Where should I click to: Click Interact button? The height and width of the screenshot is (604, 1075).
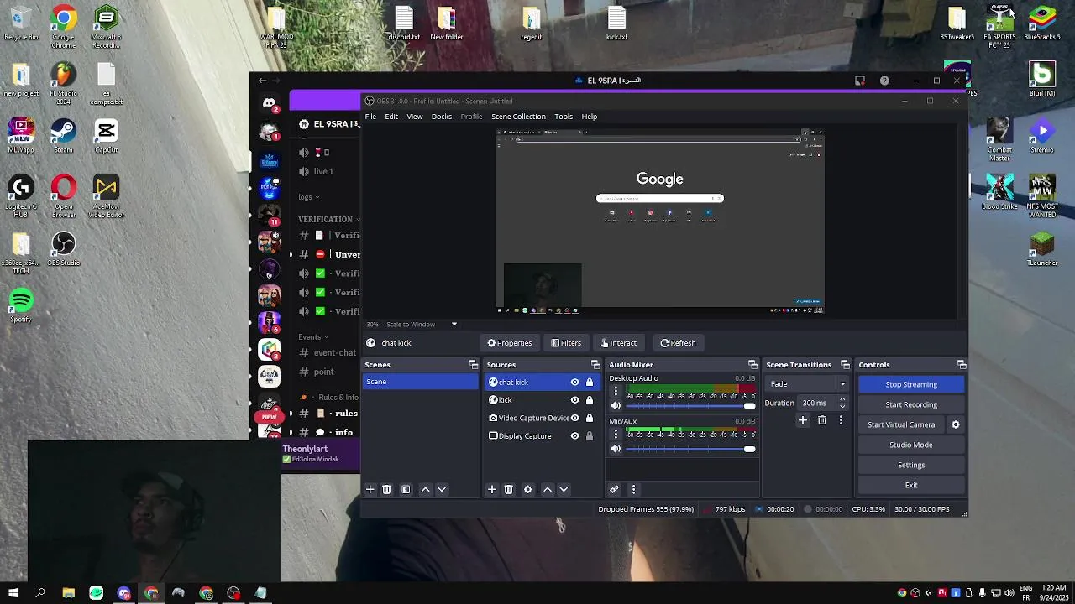tap(619, 343)
